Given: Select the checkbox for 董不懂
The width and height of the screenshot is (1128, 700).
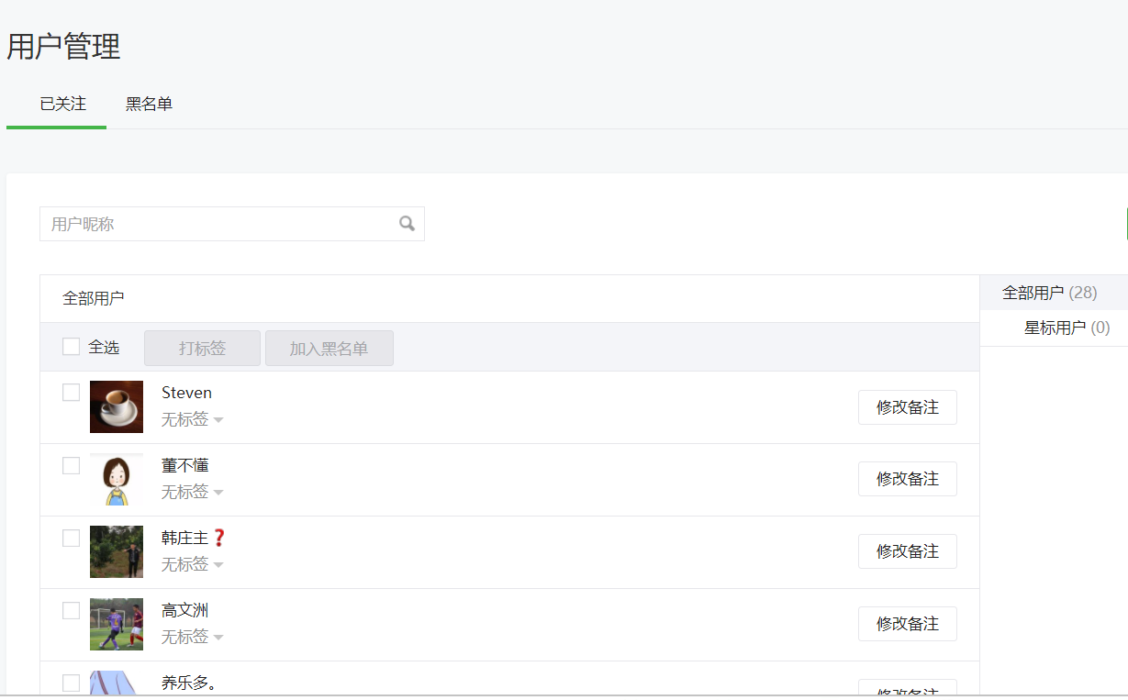Looking at the screenshot, I should 71,465.
